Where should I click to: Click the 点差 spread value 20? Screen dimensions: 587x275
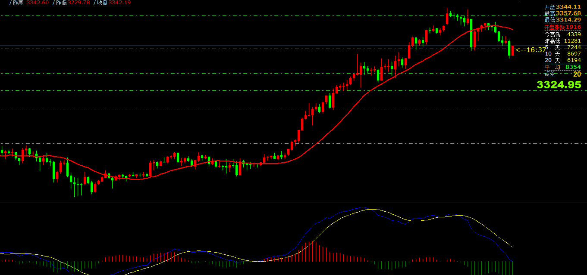click(577, 74)
